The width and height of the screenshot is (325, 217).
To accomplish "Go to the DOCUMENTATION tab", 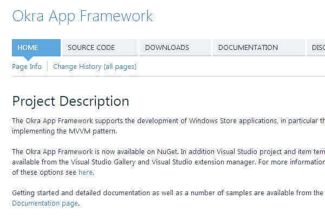I will 248,48.
